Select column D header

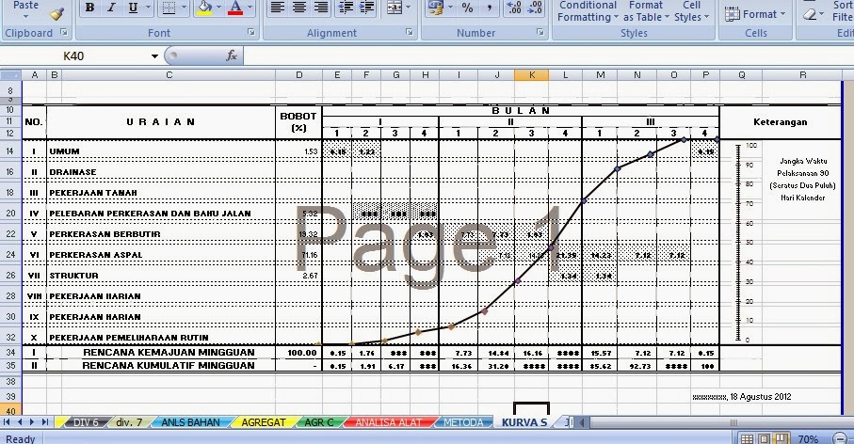point(299,75)
